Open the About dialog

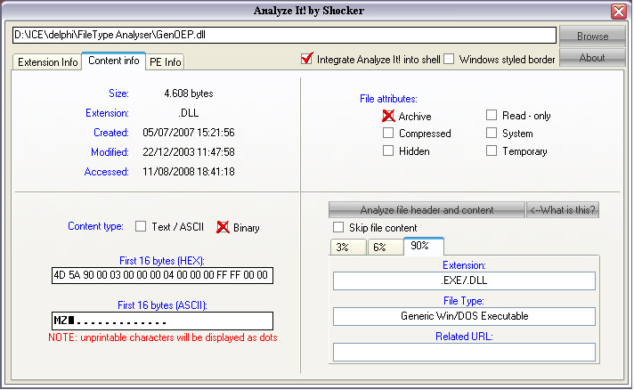[x=592, y=58]
